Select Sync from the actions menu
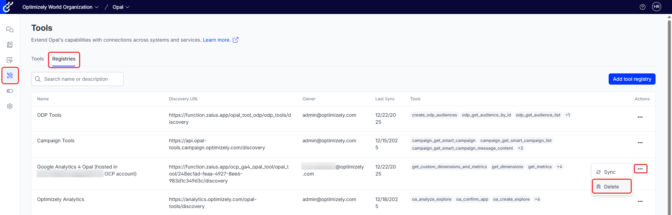The width and height of the screenshot is (672, 215). (609, 172)
